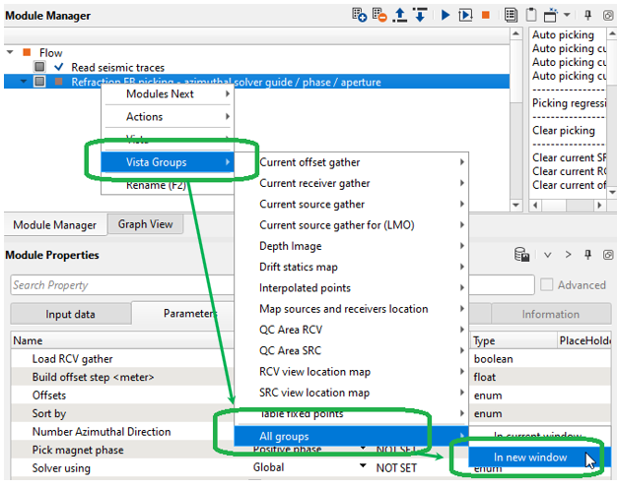The height and width of the screenshot is (487, 617).
Task: Toggle checkbox for Read seismic traces
Action: (39, 67)
